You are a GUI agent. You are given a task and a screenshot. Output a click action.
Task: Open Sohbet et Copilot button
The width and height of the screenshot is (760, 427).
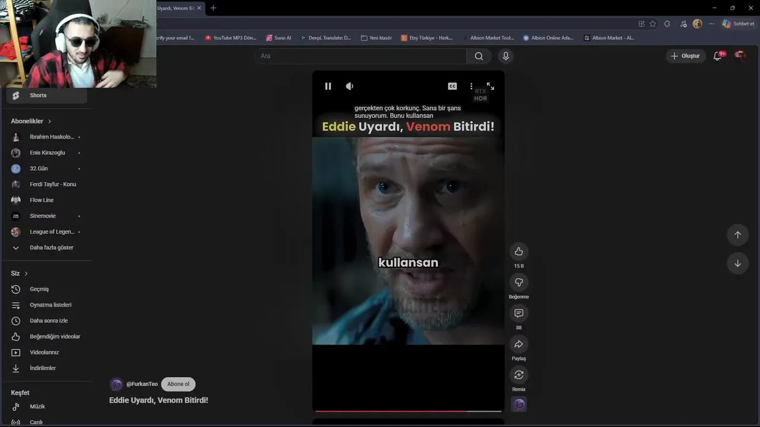(738, 24)
